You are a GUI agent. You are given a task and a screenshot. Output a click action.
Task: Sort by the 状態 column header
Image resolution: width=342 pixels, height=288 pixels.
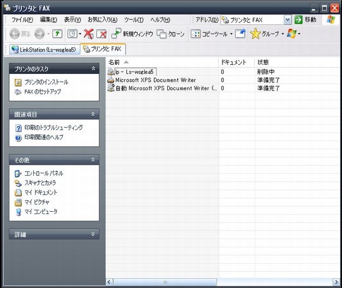tap(298, 62)
